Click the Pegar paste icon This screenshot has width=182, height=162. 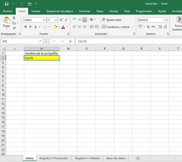[7, 22]
